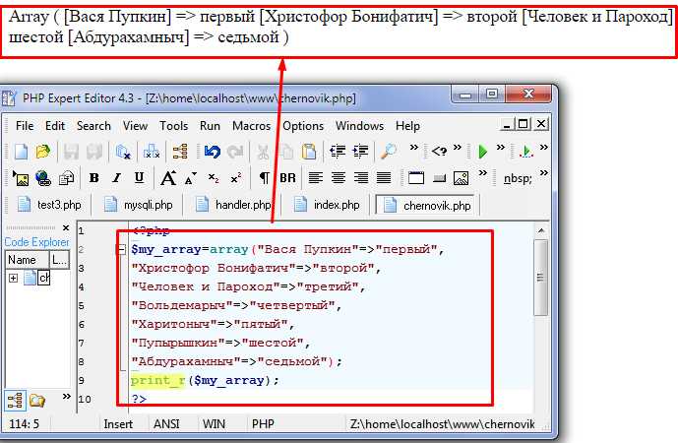
Task: Click the Cut scissors icon
Action: [263, 152]
